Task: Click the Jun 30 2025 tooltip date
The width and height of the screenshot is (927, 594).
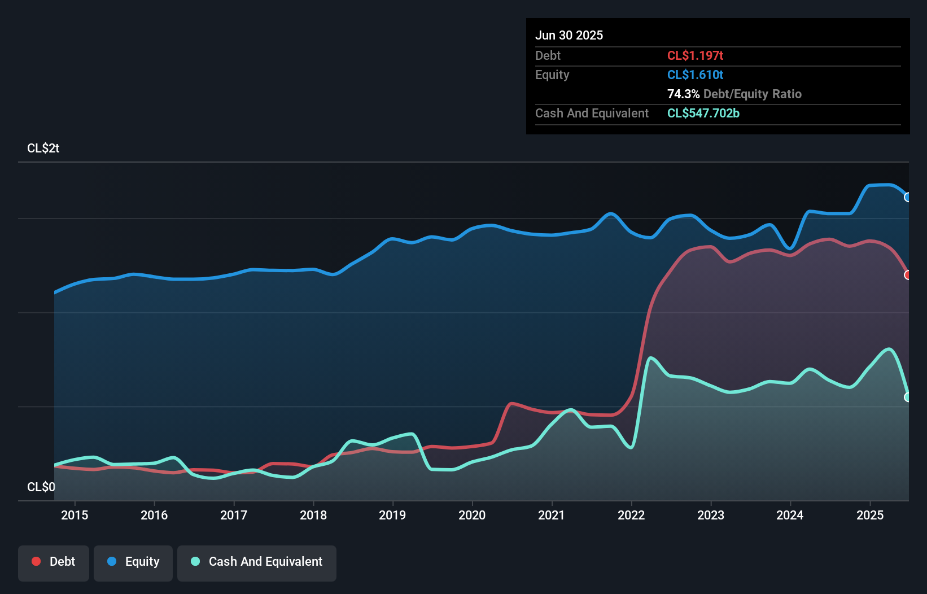Action: 569,35
